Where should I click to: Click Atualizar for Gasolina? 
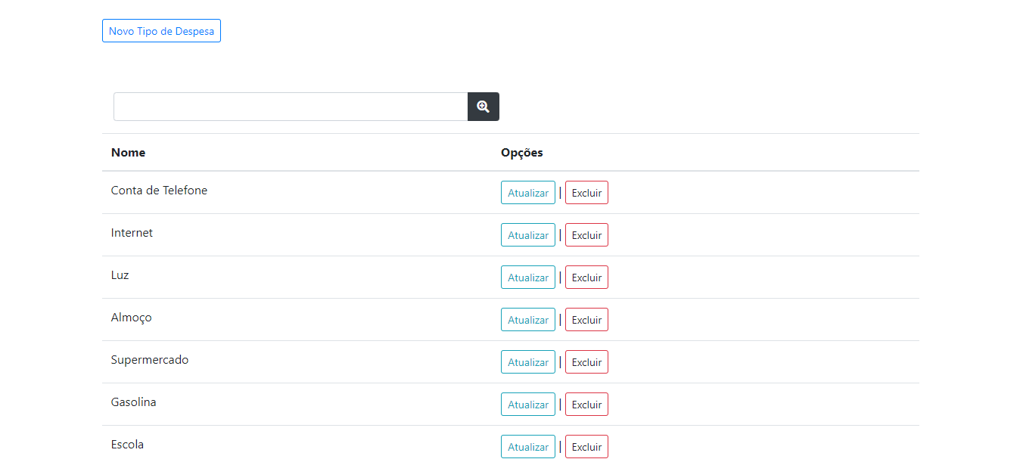click(x=527, y=404)
